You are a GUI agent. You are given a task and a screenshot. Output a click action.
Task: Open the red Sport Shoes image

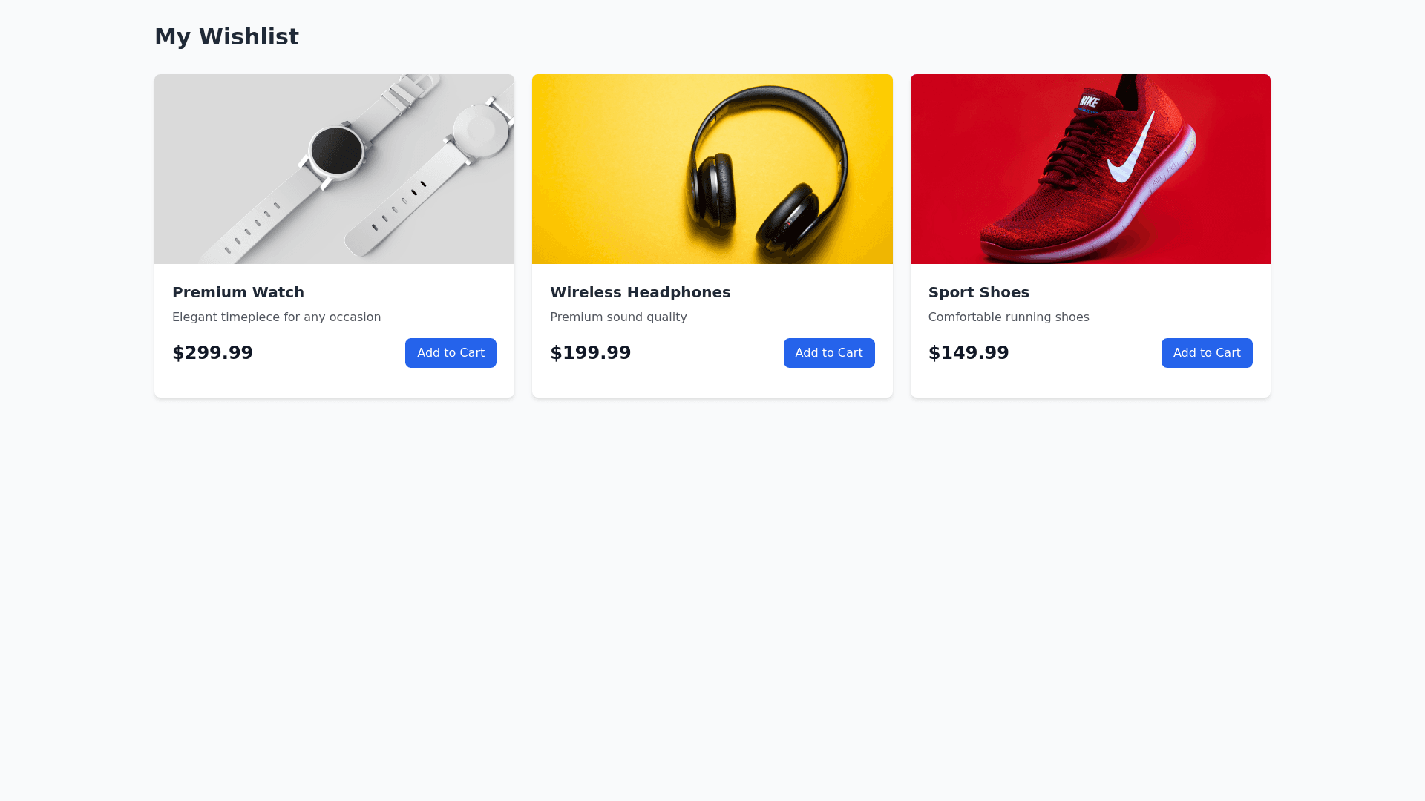(x=1090, y=169)
